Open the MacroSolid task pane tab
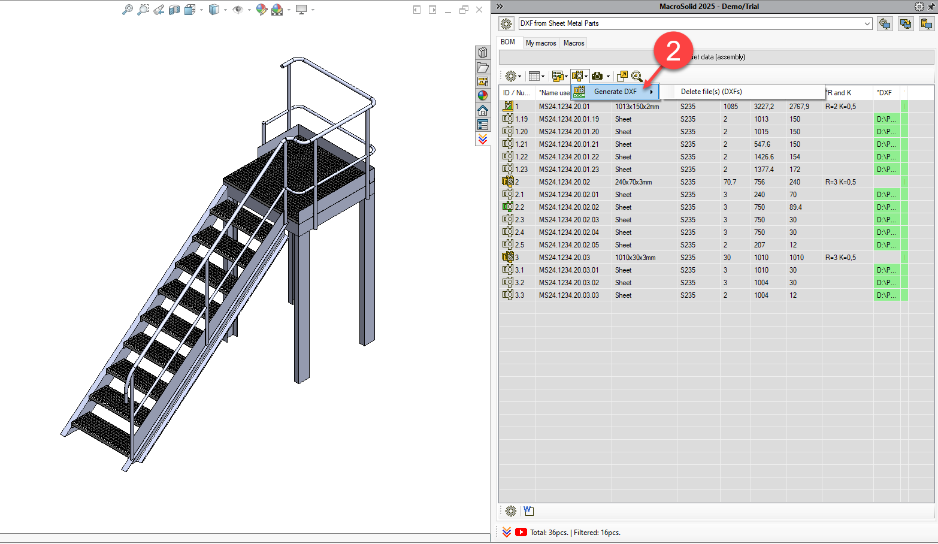938x544 pixels. 483,139
